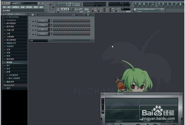Open the piano roll view icon
This screenshot has height=125, width=185.
click(x=144, y=4)
